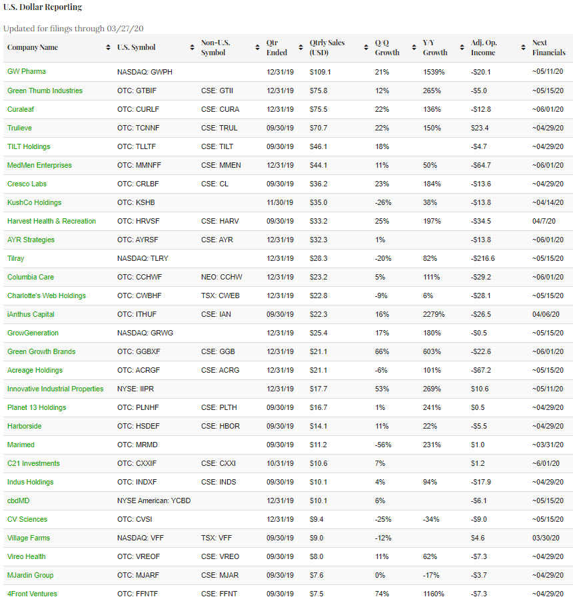The image size is (573, 599).
Task: Open Green Thumb Industries link
Action: pyautogui.click(x=45, y=91)
